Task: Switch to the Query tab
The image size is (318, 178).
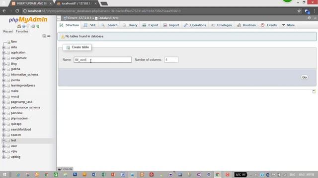Action: [x=130, y=25]
